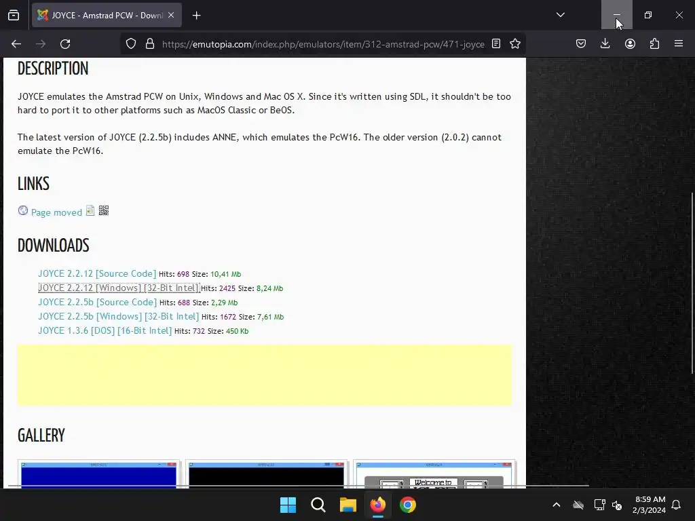Open the black screen gallery thumbnail
695x521 pixels.
tap(266, 474)
